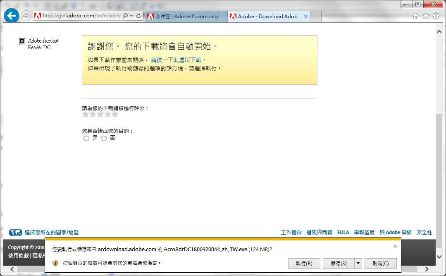This screenshot has height=276, width=446.
Task: Click the blank new tab button
Action: coord(316,17)
